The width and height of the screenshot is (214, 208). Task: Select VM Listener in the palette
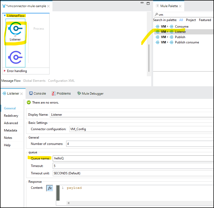tap(184, 32)
